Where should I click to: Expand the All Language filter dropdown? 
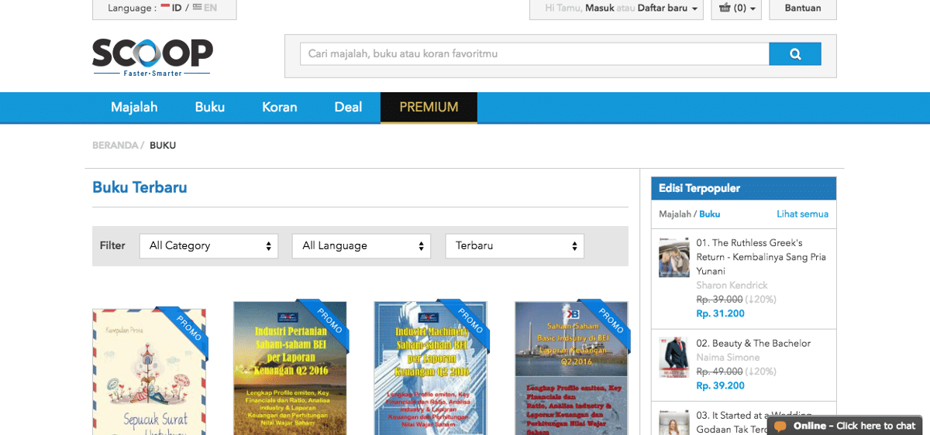(x=361, y=246)
